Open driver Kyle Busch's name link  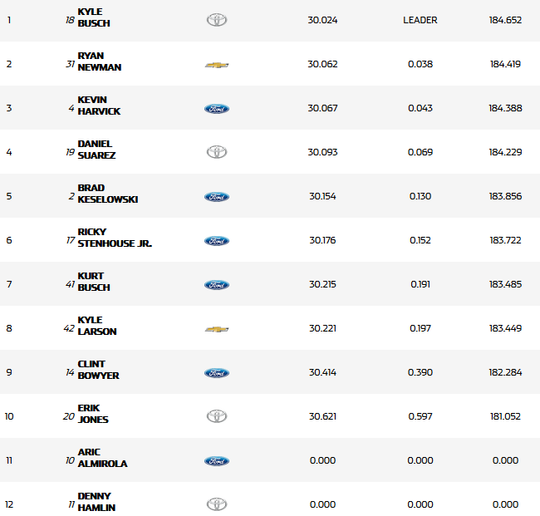[93, 17]
